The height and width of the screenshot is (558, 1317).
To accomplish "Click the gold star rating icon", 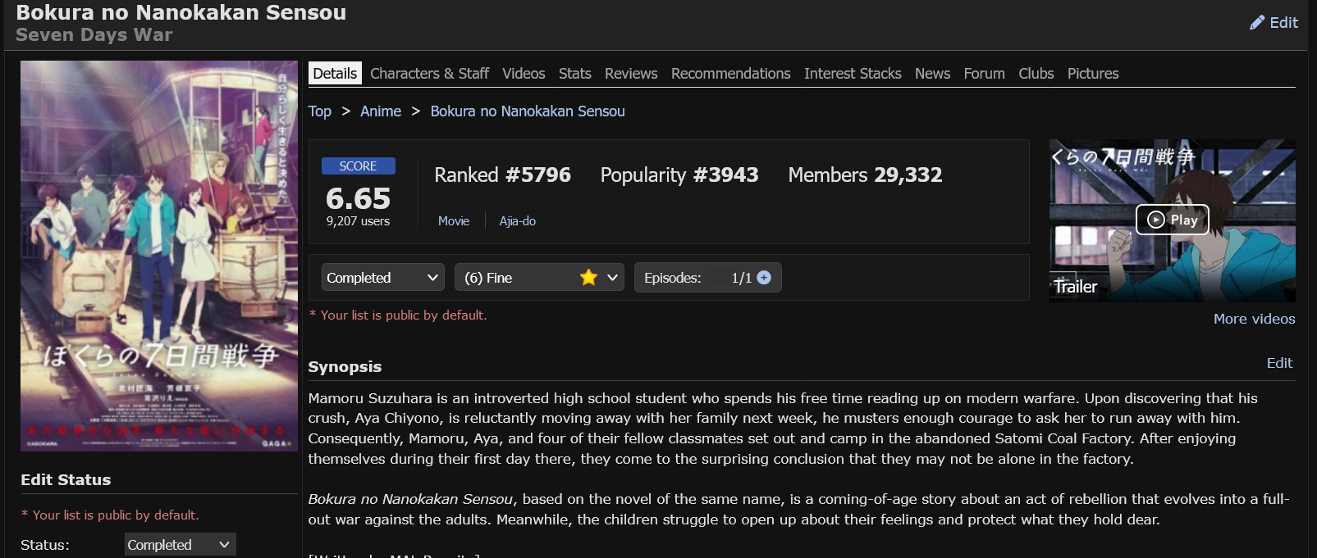I will click(x=588, y=278).
